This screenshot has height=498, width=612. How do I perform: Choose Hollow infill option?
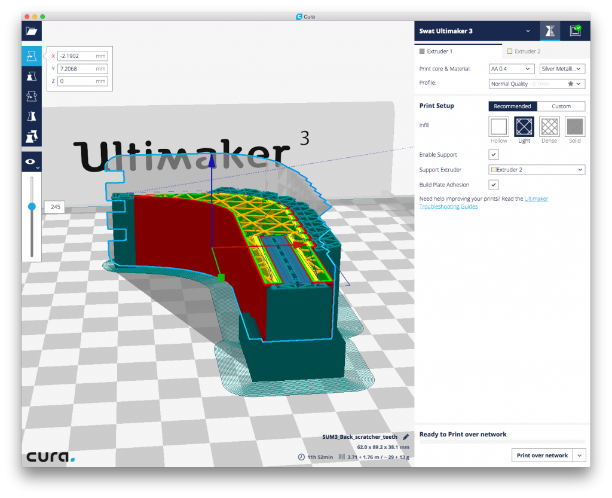[499, 127]
